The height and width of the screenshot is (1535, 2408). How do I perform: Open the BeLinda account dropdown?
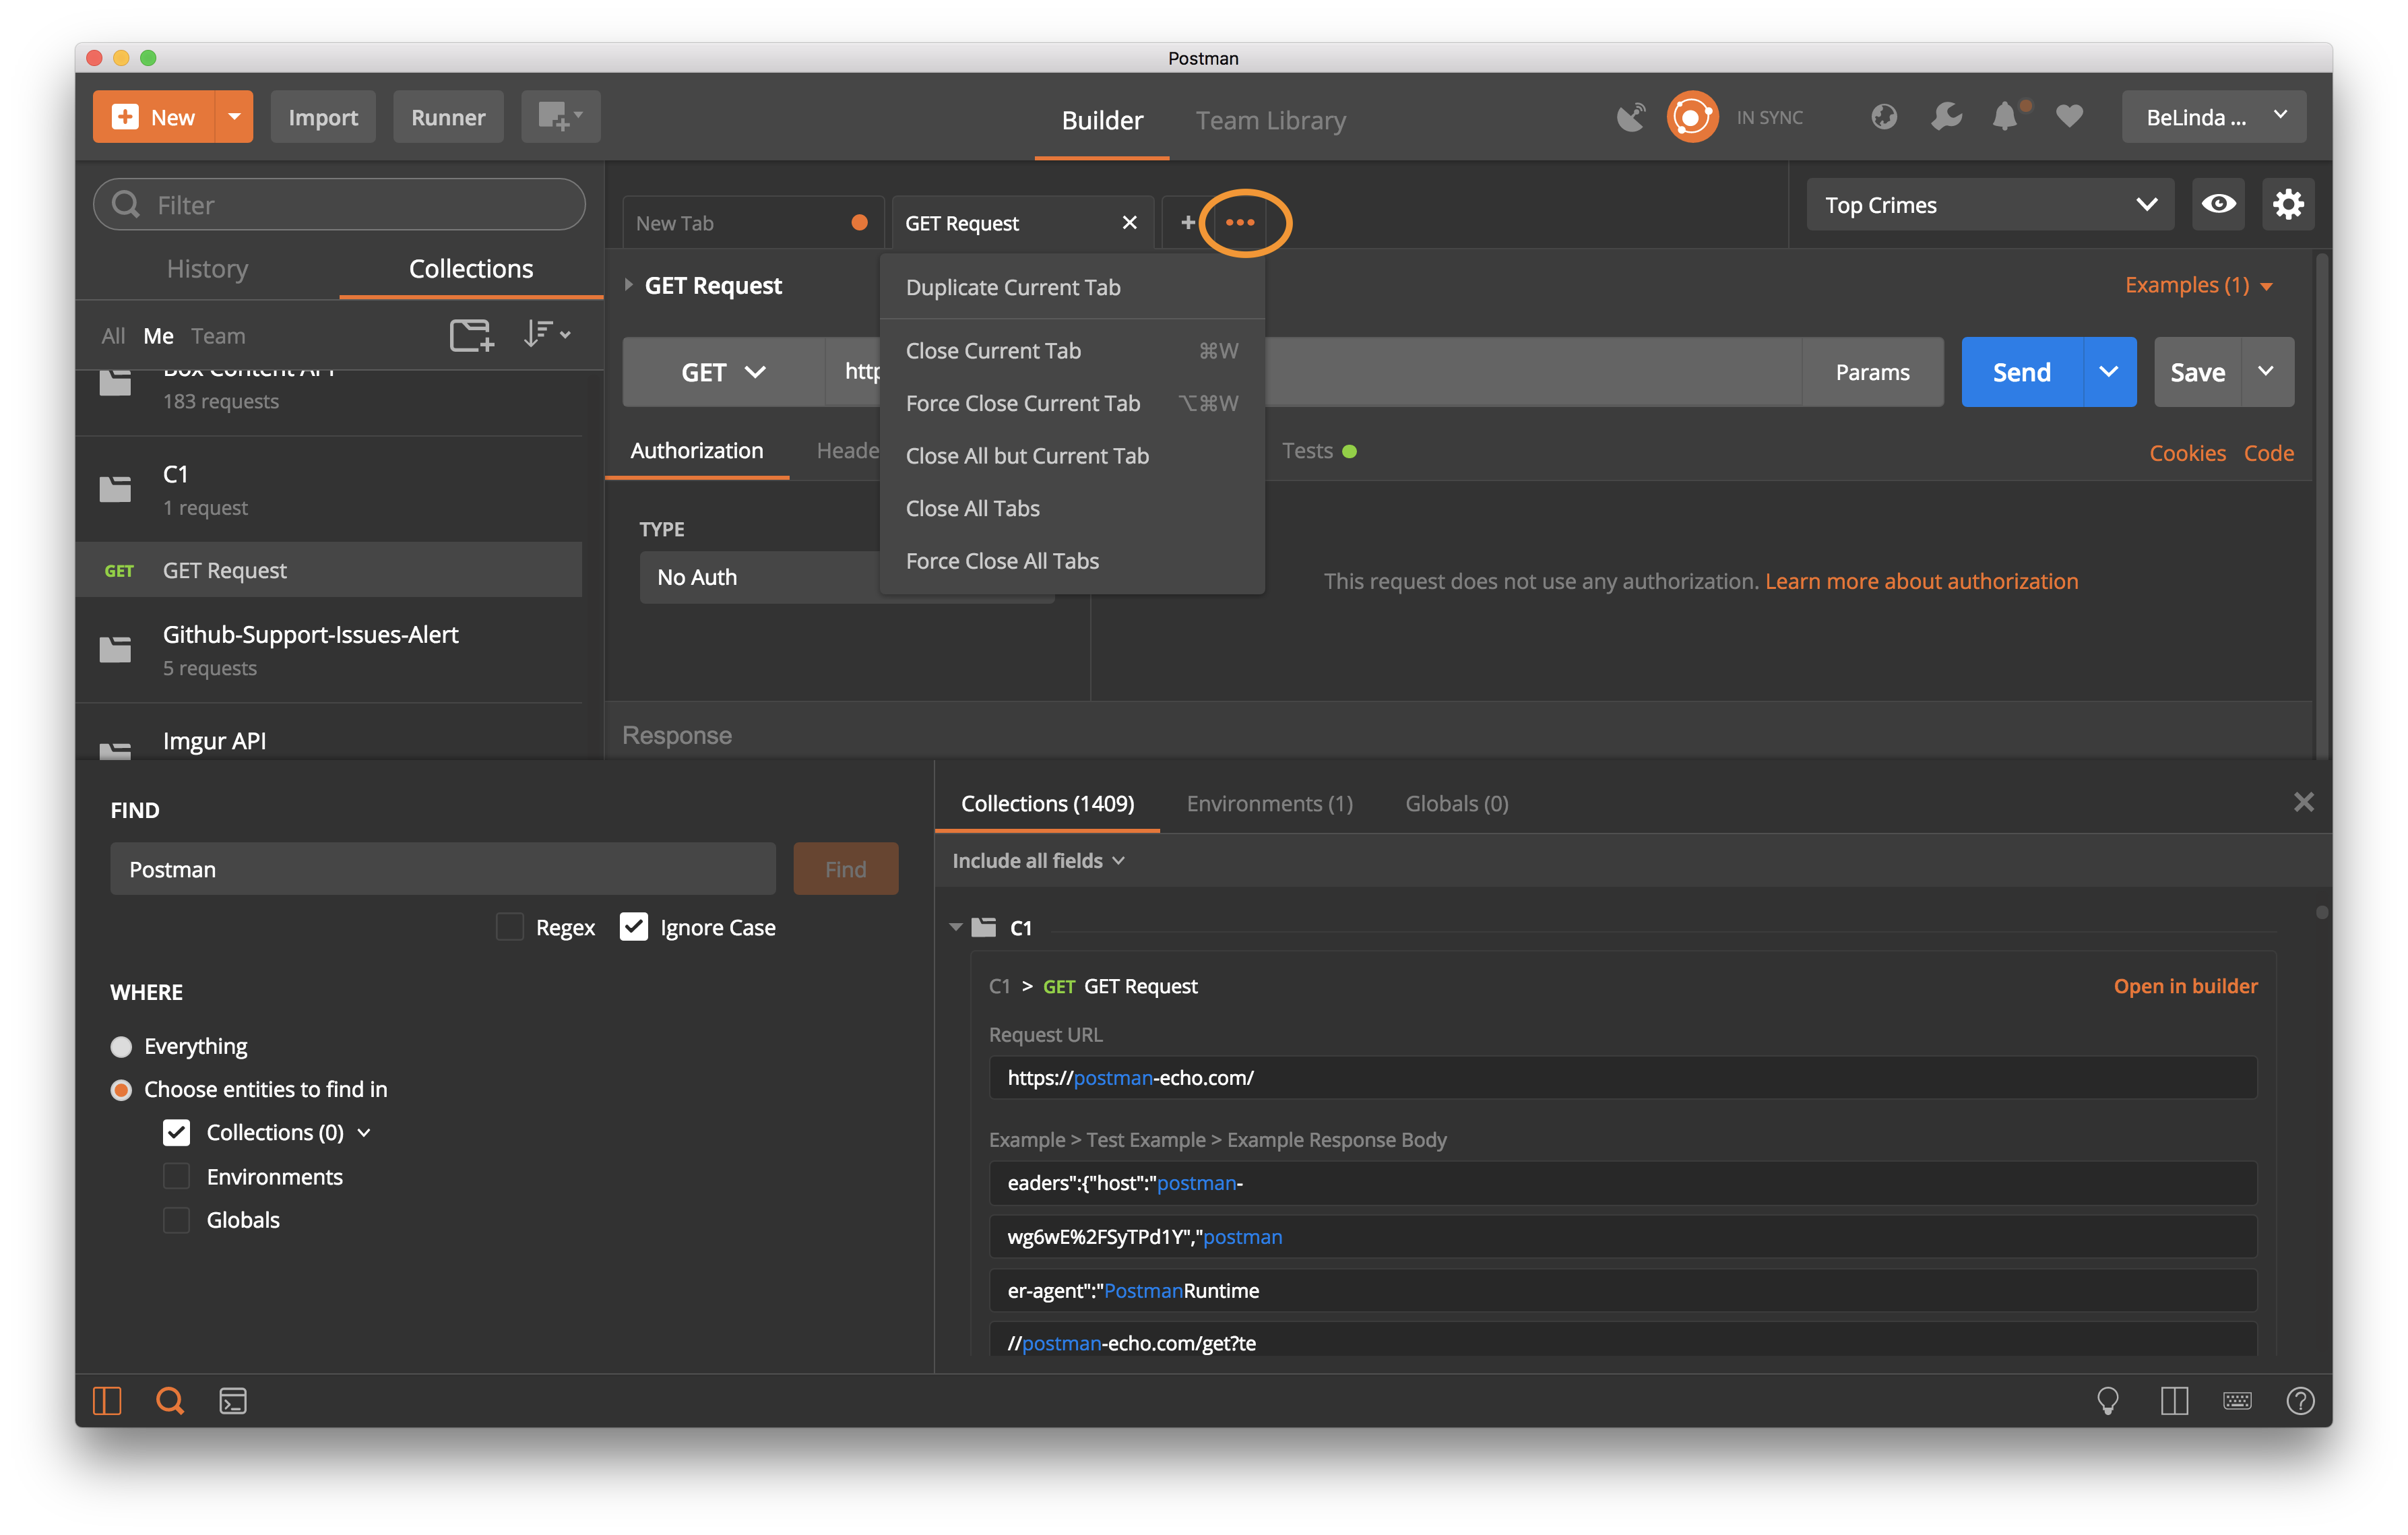pos(2213,117)
